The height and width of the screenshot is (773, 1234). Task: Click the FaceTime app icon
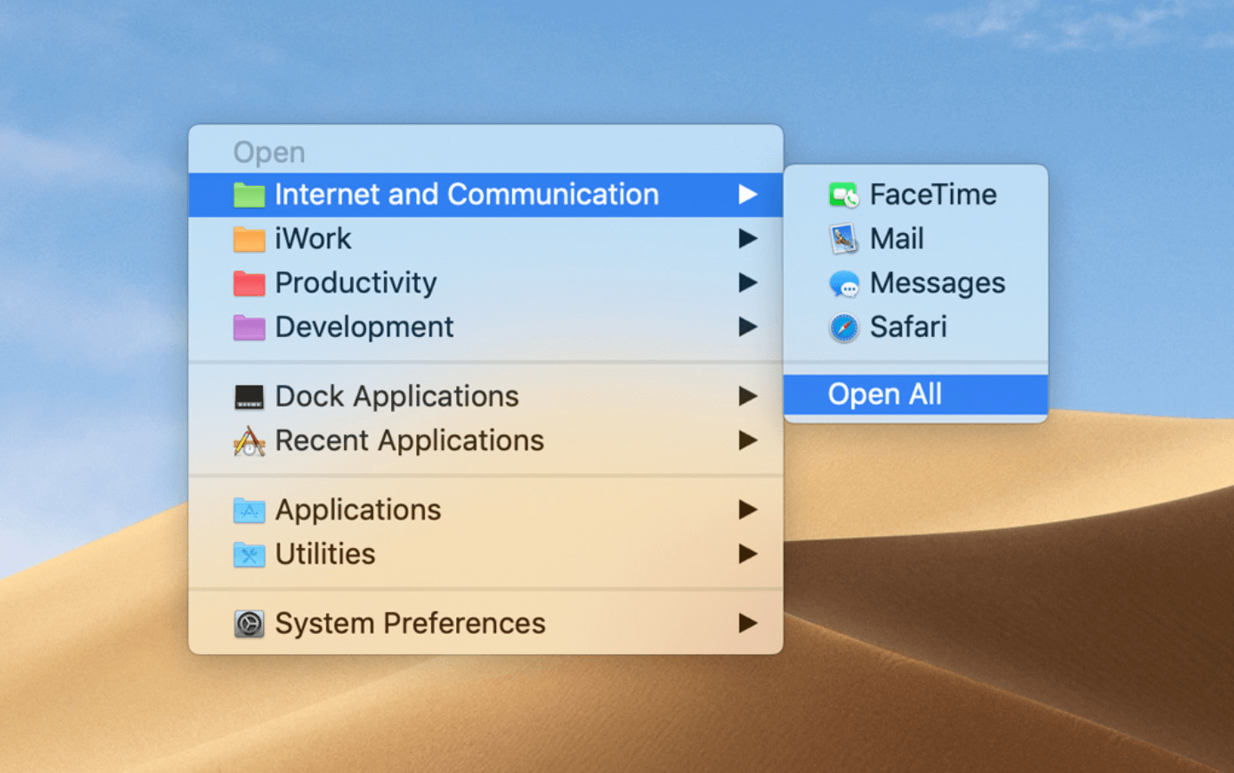pos(844,195)
